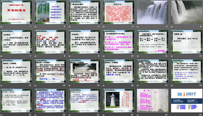Viewport: 203px width, 116px height.
Task: Click animation star icon under slide 22
Action: pos(104,115)
